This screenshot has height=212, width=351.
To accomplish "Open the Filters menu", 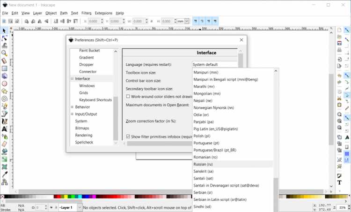I will (87, 13).
